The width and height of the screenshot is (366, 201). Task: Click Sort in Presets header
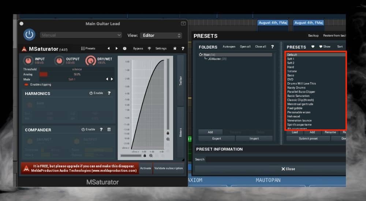(340, 47)
